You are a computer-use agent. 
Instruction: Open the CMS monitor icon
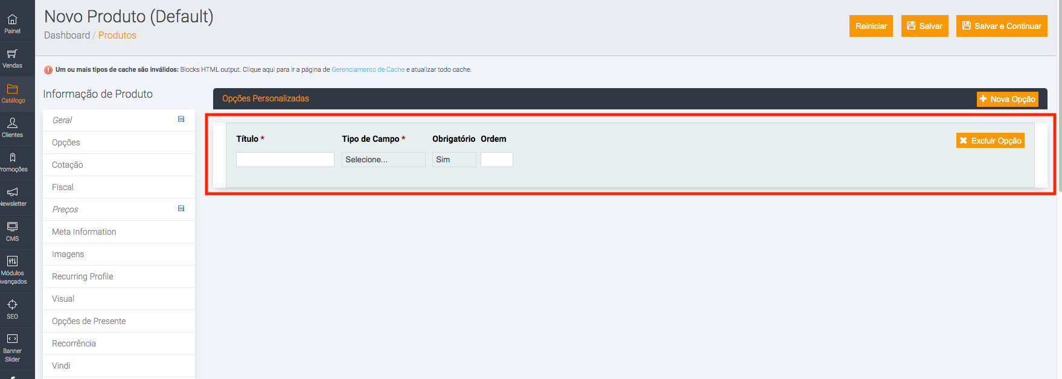12,226
